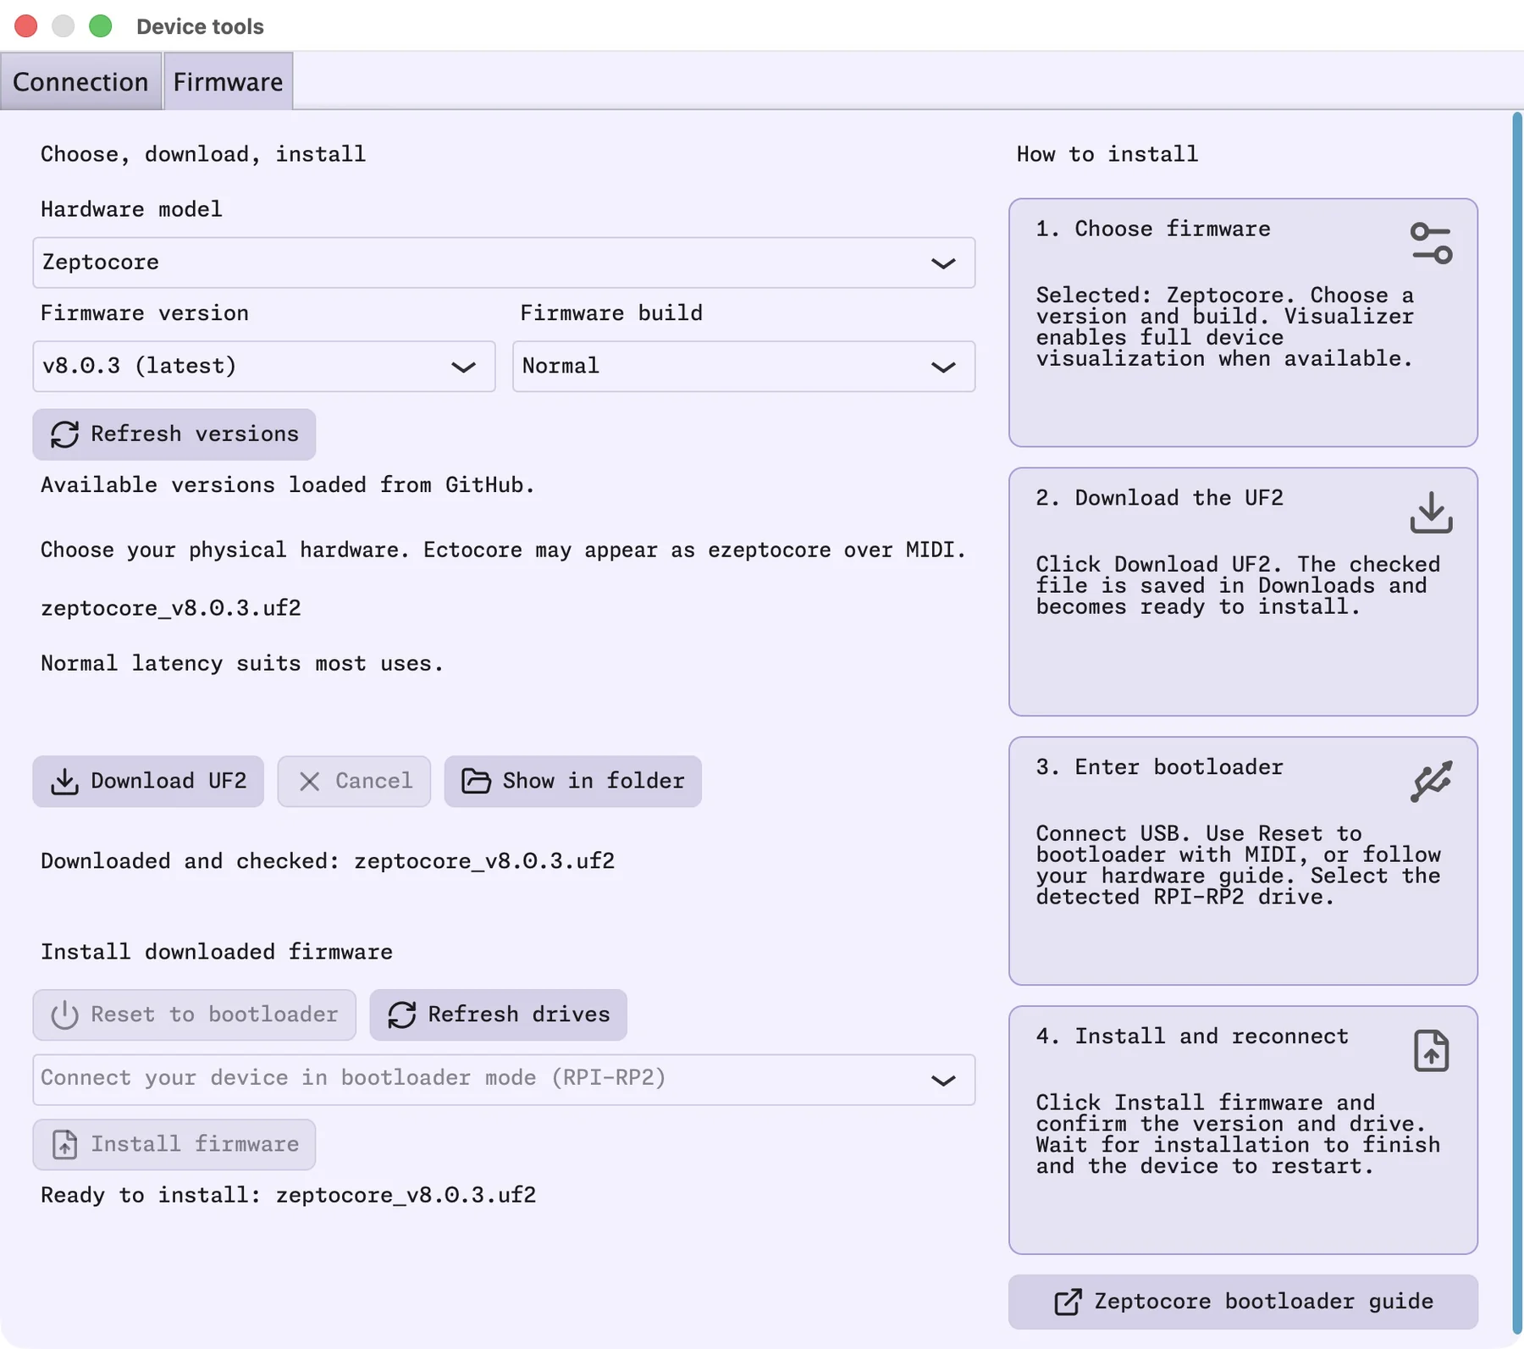This screenshot has width=1524, height=1349.
Task: Click the external link icon of bootloader guide
Action: [x=1068, y=1302]
